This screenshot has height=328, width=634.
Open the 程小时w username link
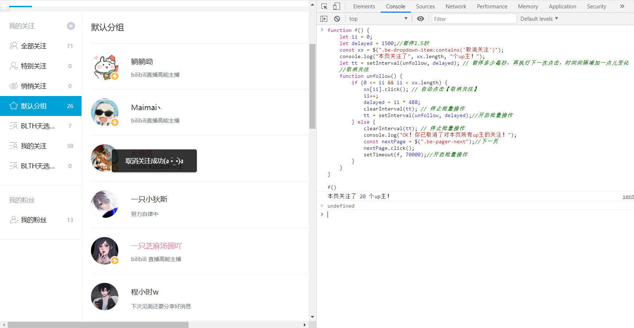145,292
